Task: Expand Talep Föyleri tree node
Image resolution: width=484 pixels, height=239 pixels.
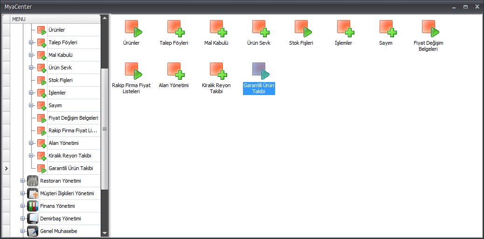Action: (x=31, y=42)
